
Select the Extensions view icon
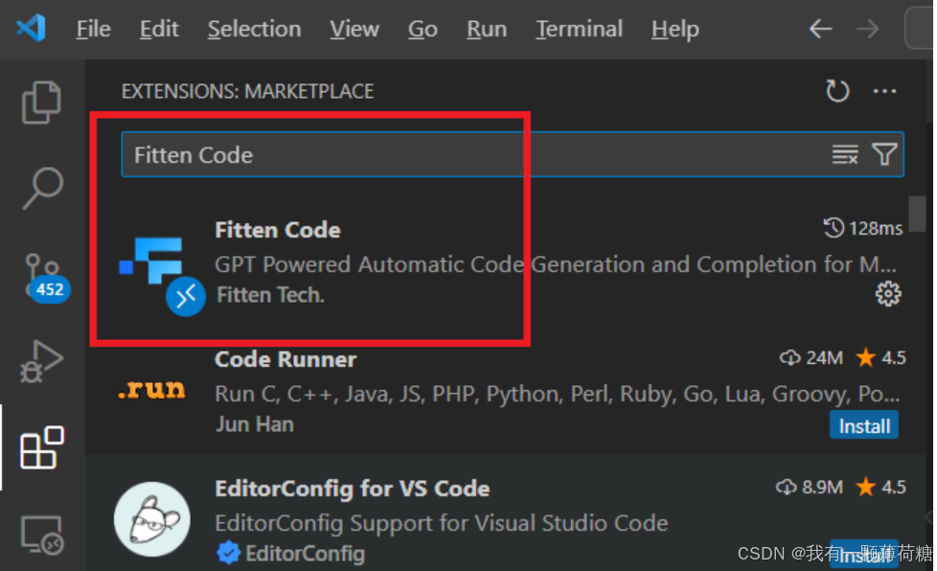42,448
